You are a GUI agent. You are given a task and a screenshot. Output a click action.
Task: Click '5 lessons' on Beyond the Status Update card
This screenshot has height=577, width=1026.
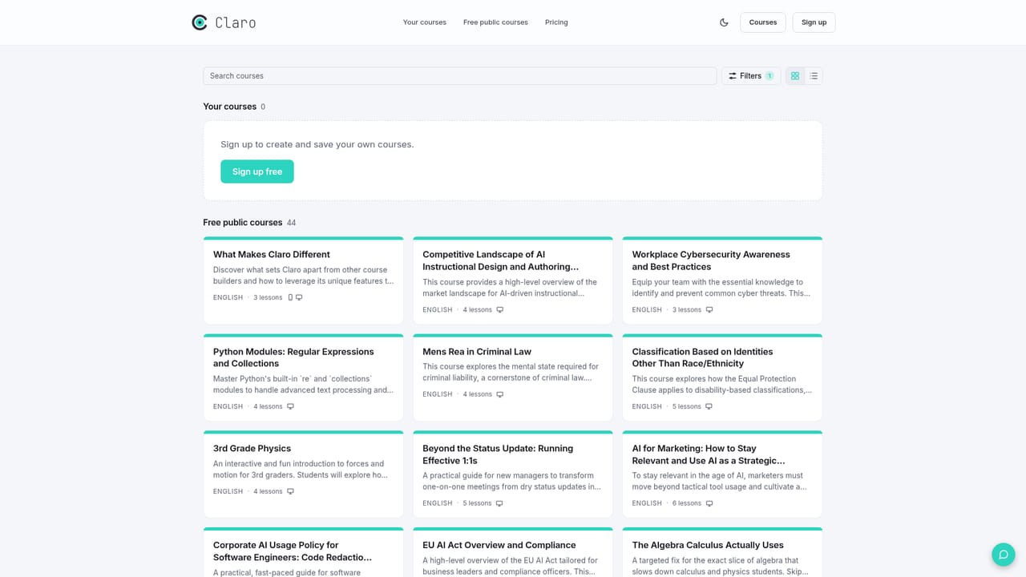[477, 503]
